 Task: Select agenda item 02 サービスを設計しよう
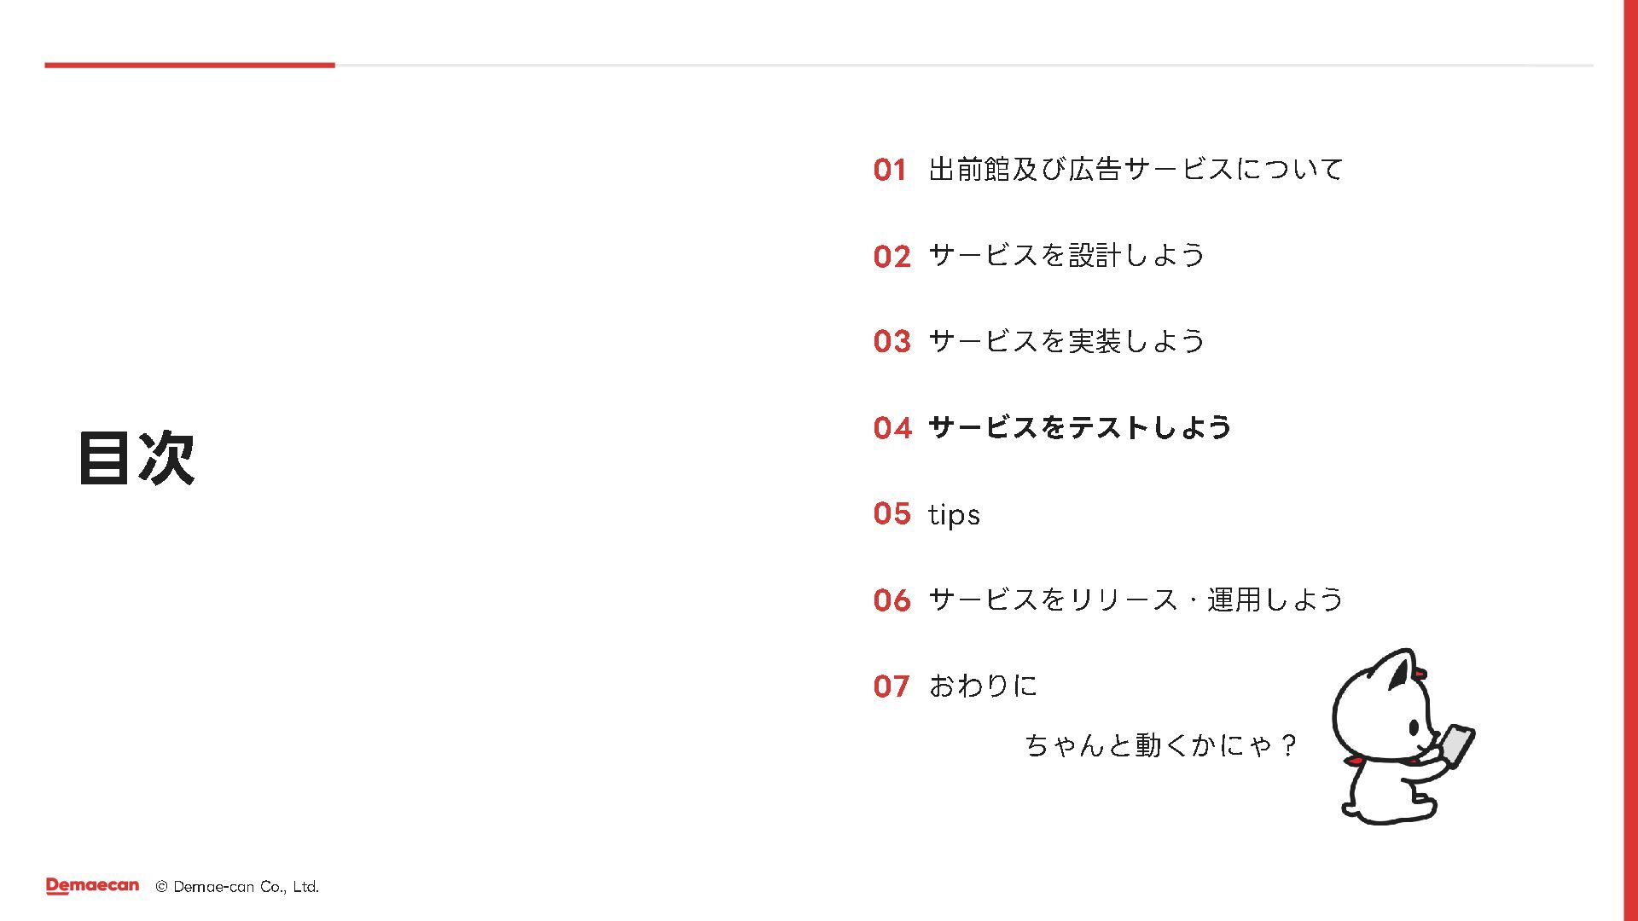(1039, 255)
